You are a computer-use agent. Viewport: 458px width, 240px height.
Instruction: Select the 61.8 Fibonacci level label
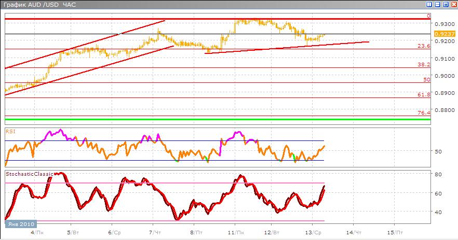[x=424, y=95]
